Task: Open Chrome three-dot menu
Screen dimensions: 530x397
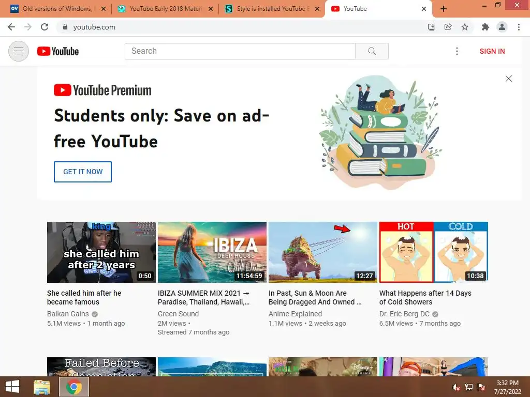Action: point(519,27)
